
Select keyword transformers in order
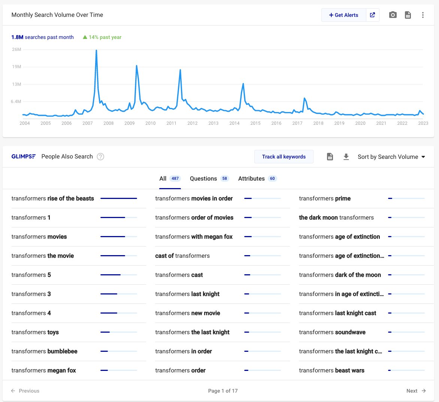[184, 351]
